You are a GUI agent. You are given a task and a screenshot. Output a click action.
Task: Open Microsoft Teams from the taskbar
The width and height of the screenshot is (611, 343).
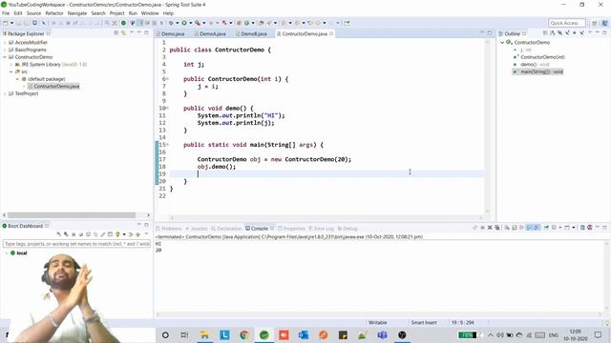click(382, 334)
